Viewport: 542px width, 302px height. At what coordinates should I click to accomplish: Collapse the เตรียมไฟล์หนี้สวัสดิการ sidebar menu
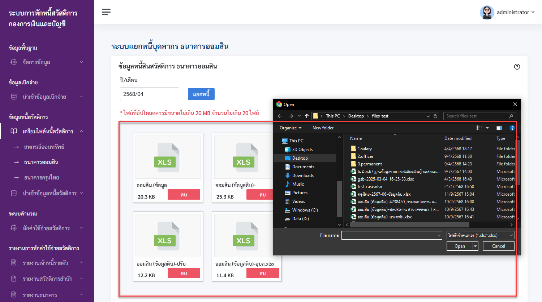point(47,131)
